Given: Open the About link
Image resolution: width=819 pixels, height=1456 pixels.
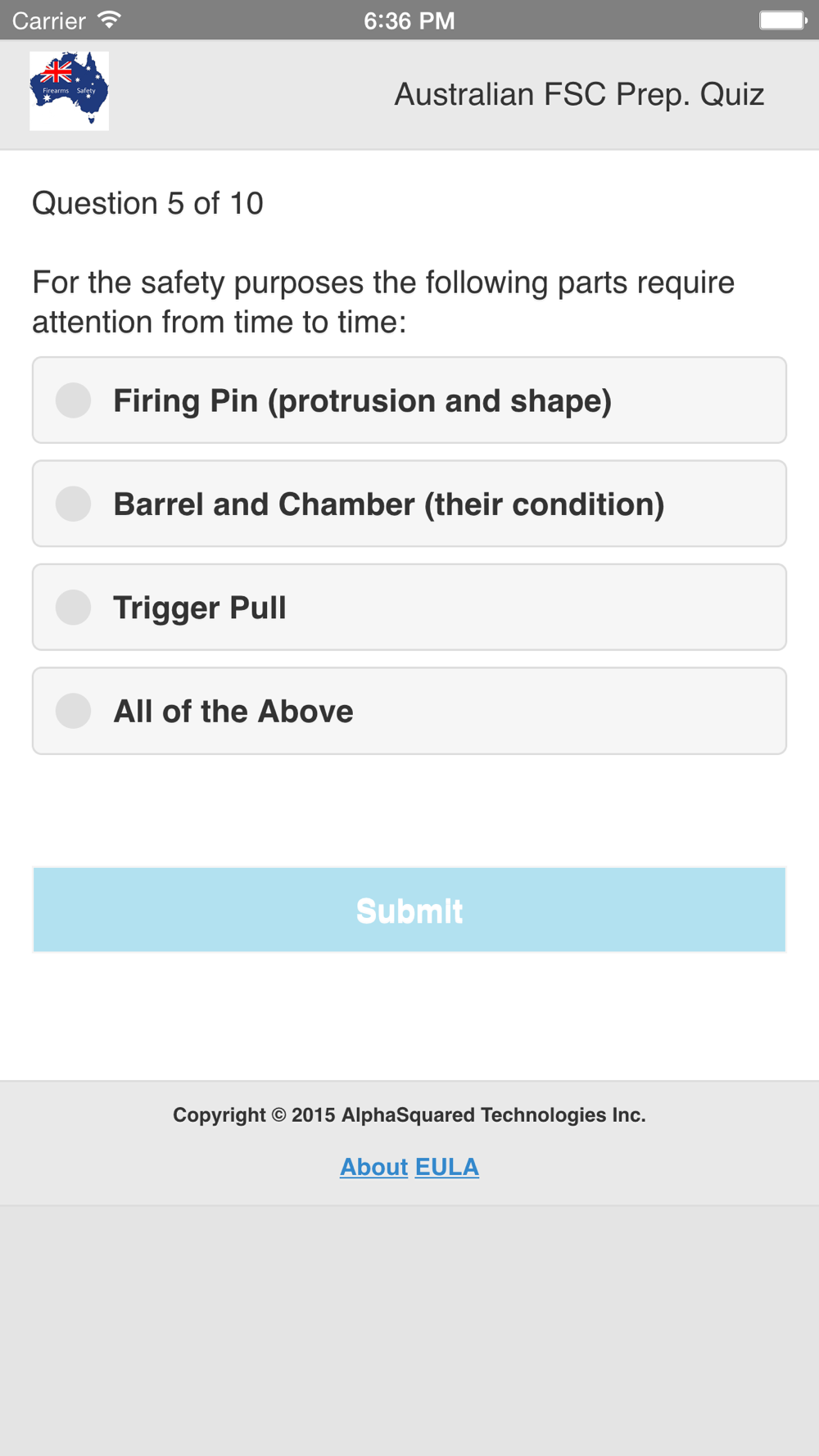Looking at the screenshot, I should coord(373,1167).
